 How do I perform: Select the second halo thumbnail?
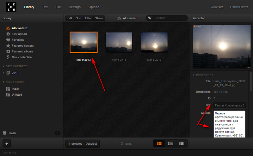click(x=119, y=42)
